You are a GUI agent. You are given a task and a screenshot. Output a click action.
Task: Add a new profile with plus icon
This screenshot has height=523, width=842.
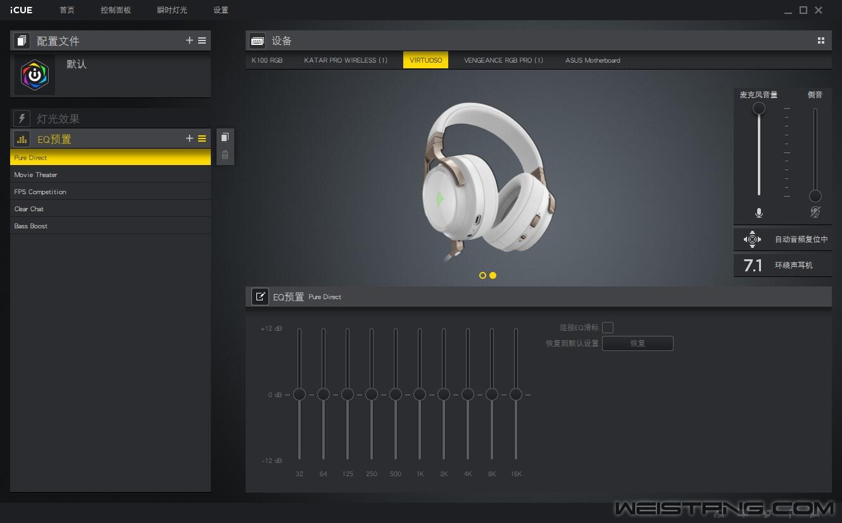pos(189,40)
